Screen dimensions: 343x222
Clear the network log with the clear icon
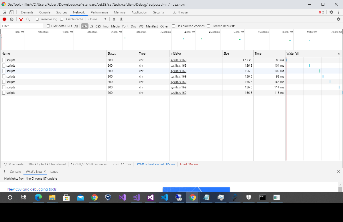tap(11, 19)
